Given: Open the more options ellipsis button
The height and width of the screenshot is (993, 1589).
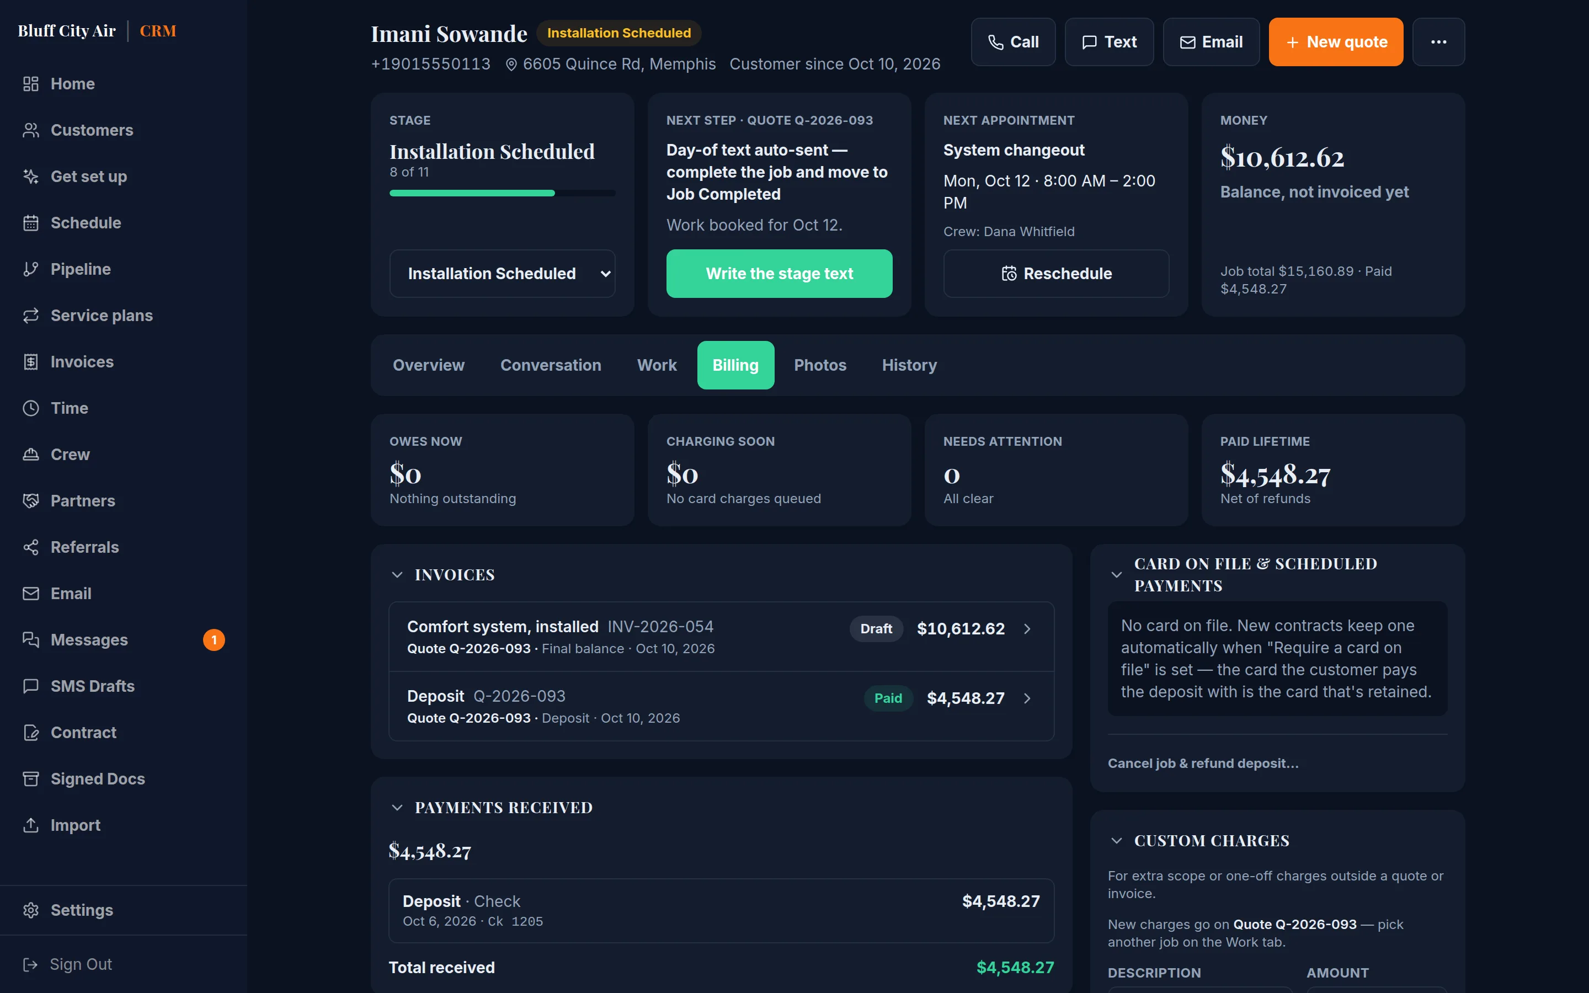Looking at the screenshot, I should click(1438, 42).
